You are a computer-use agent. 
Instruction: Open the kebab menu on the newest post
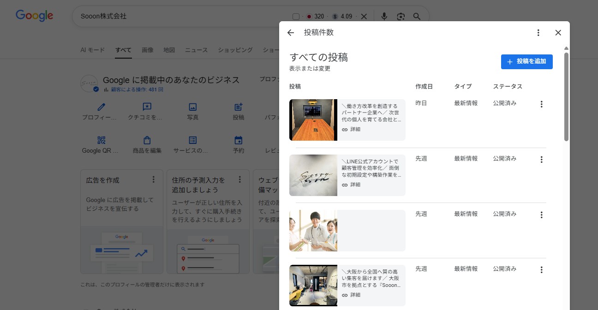click(x=541, y=104)
